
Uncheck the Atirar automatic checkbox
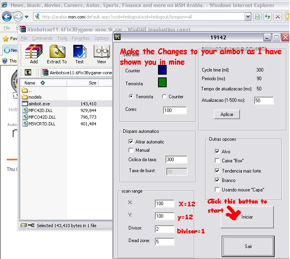[131, 141]
